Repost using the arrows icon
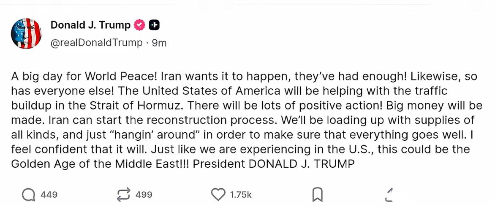 coord(124,195)
